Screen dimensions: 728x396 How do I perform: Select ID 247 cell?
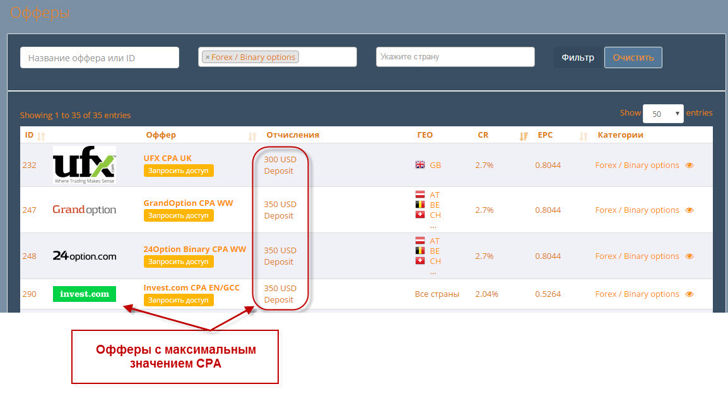[x=29, y=210]
